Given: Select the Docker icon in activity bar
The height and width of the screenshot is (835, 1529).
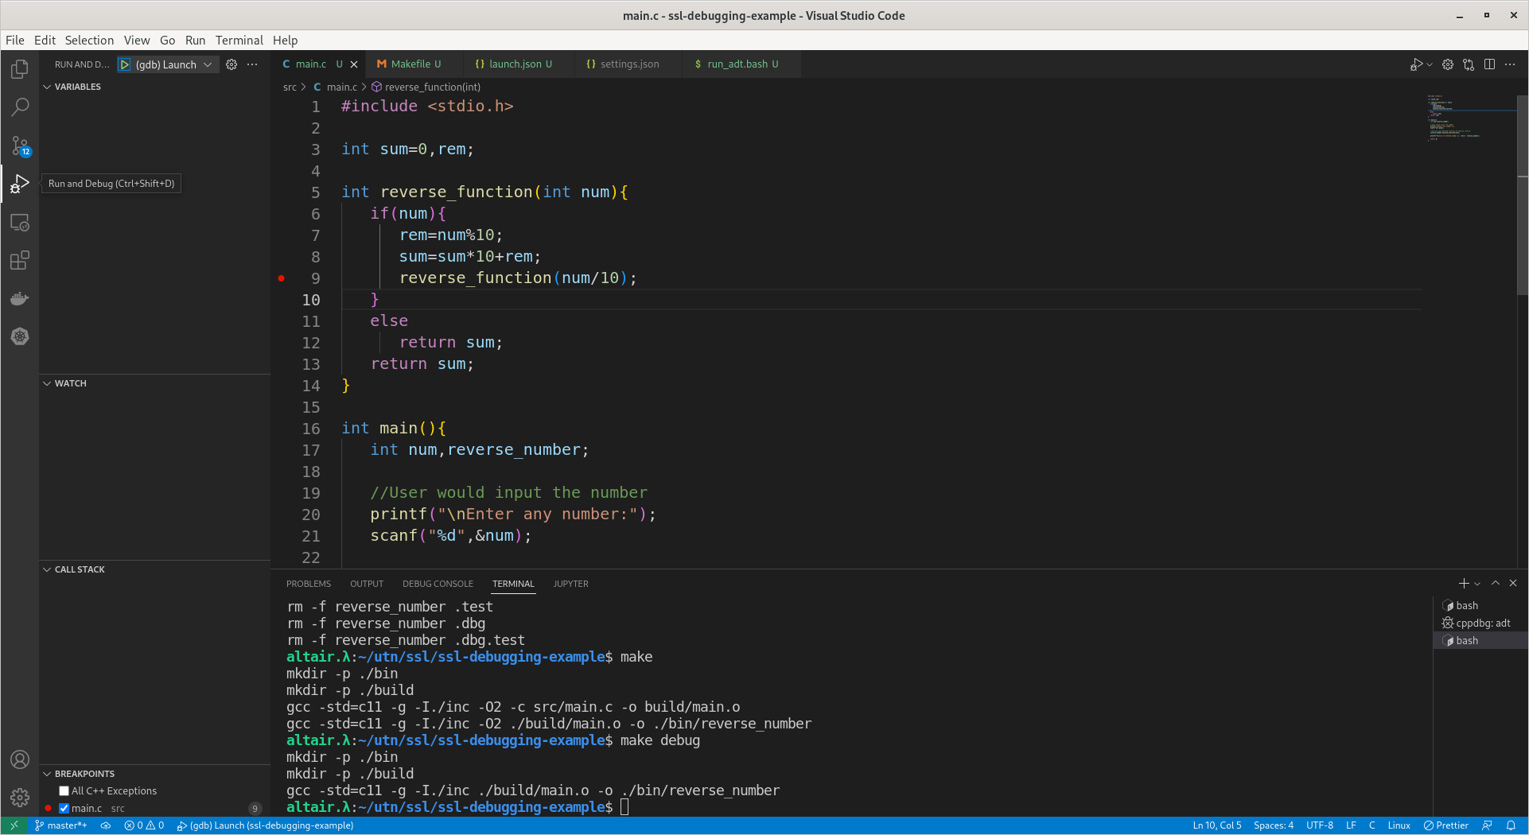Looking at the screenshot, I should coord(19,298).
